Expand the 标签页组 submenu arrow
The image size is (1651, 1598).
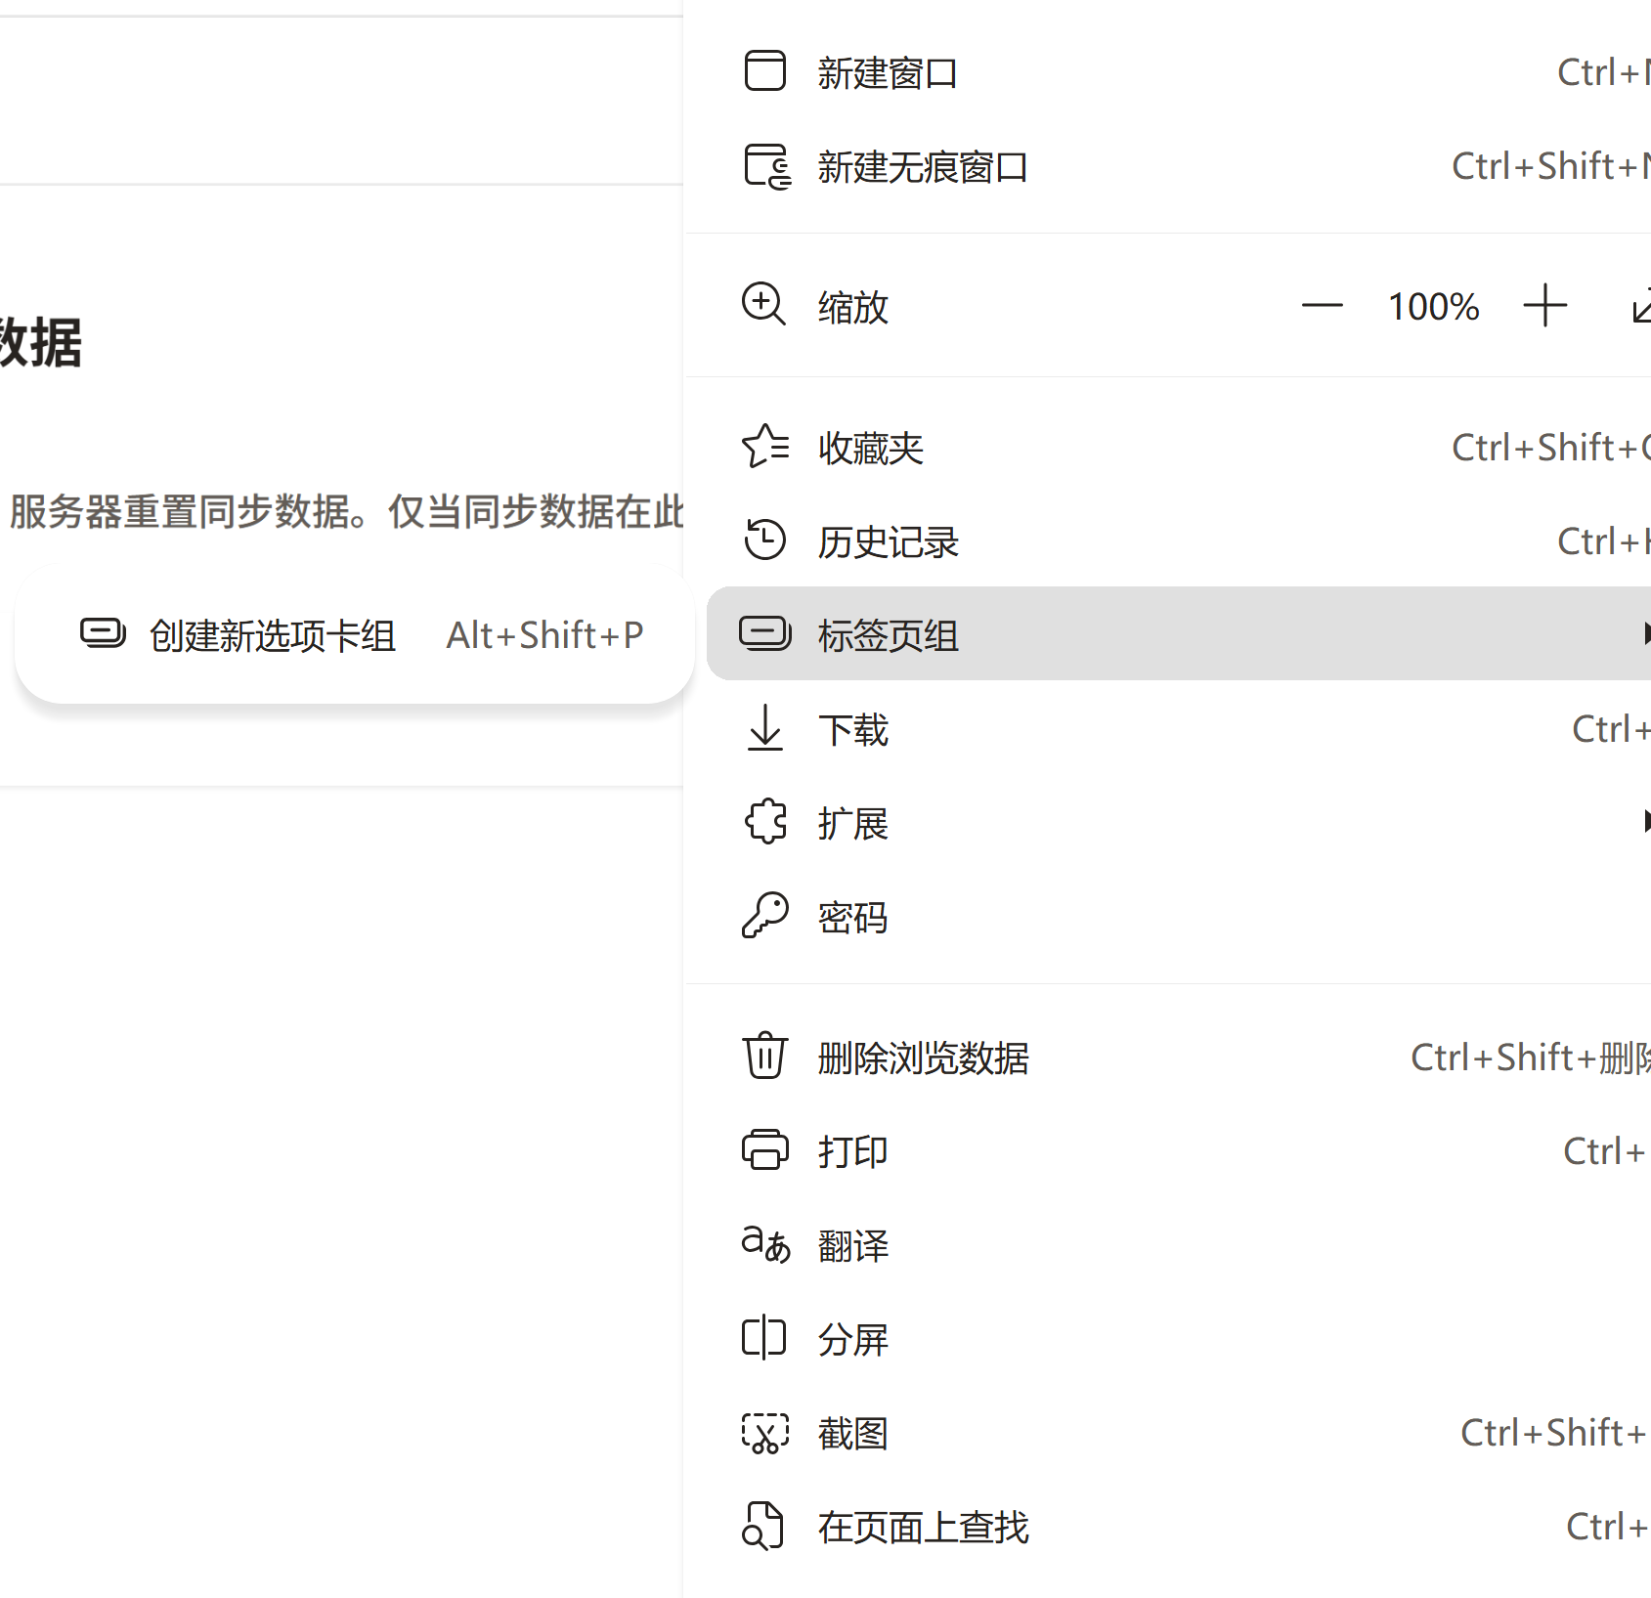click(1646, 633)
